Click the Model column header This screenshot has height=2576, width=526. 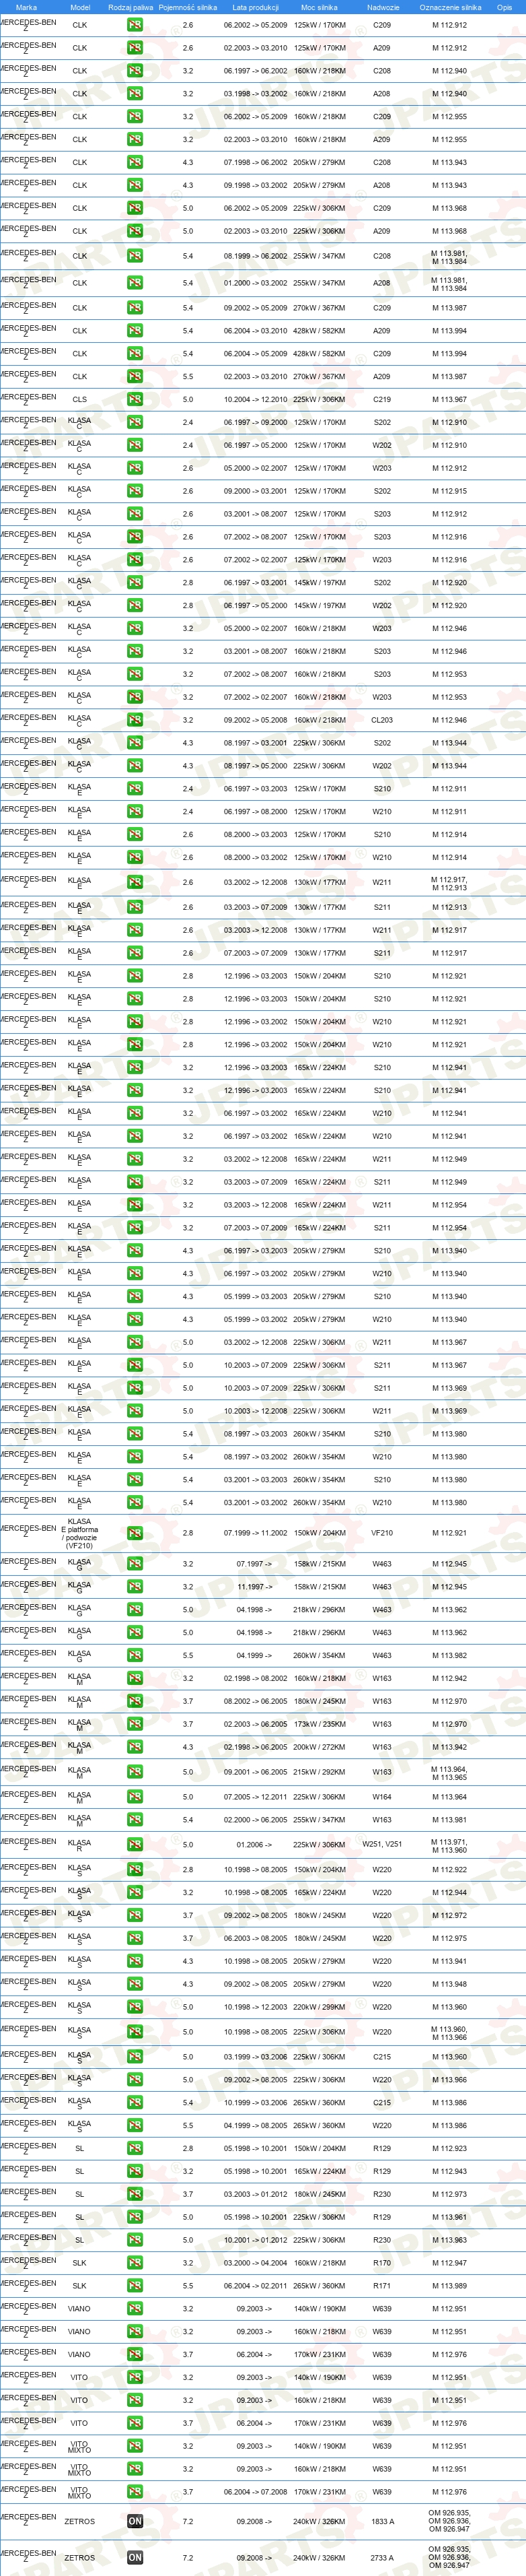pyautogui.click(x=80, y=7)
